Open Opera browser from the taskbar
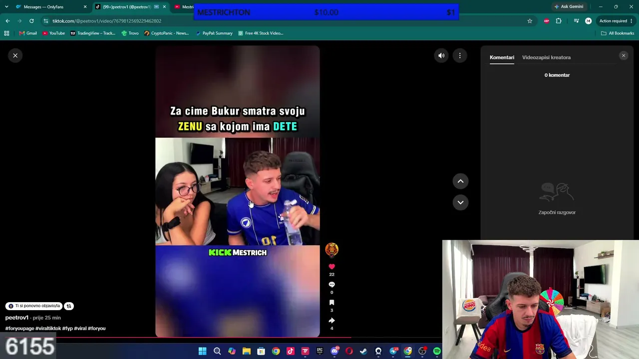Image resolution: width=639 pixels, height=359 pixels. click(x=349, y=351)
